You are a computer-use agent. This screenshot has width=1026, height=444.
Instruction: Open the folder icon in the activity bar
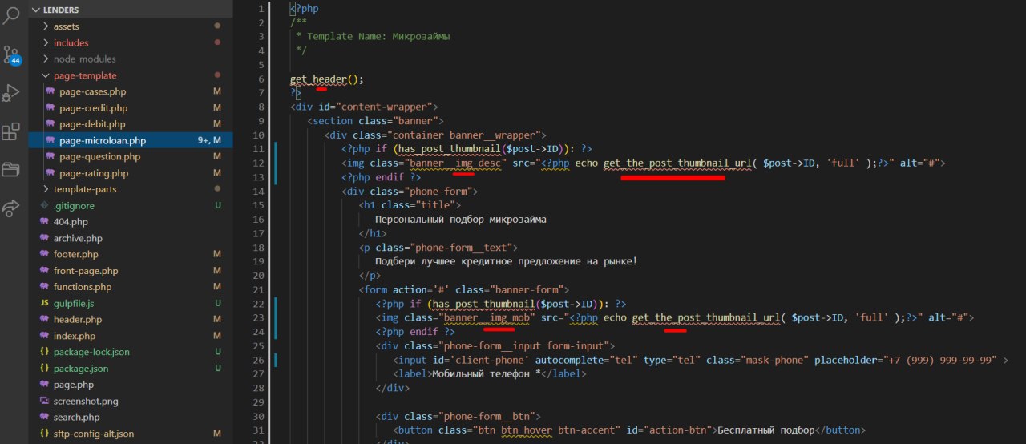(11, 170)
